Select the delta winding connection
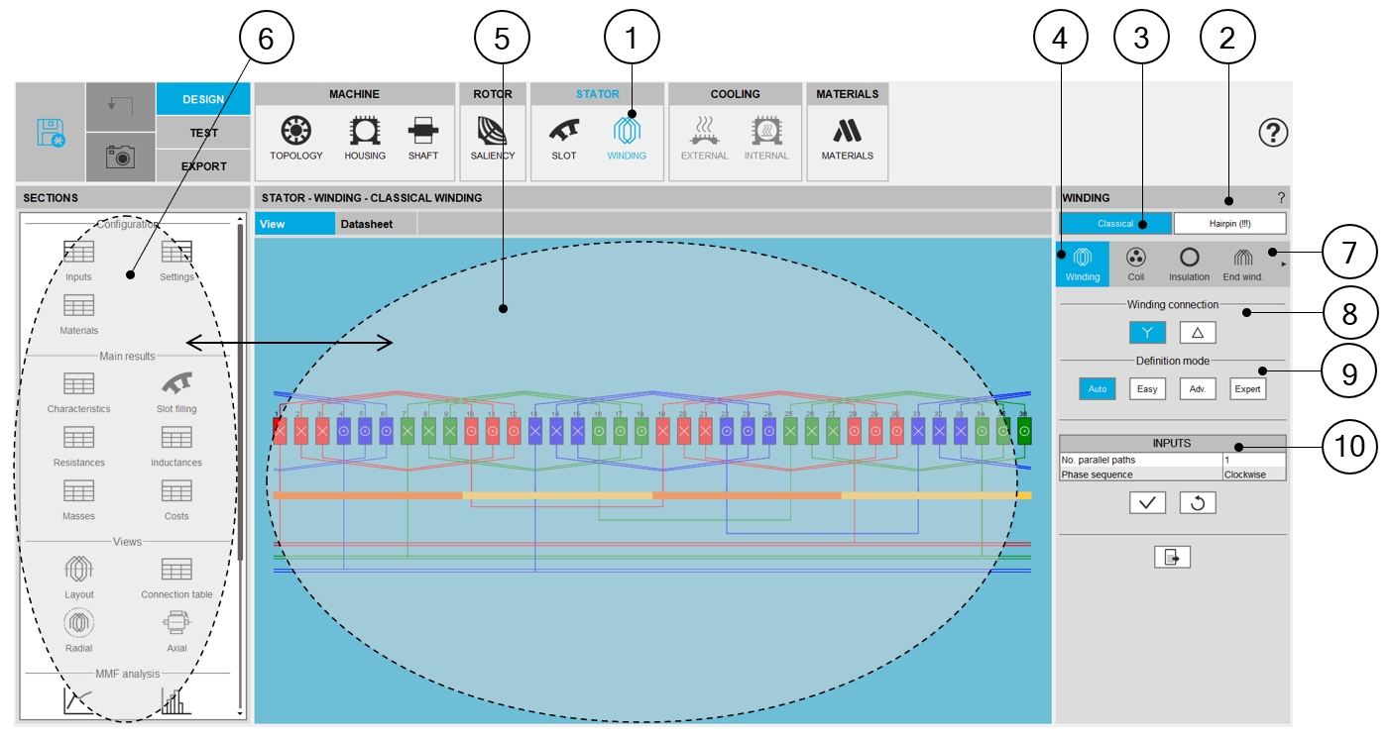The height and width of the screenshot is (740, 1391). [x=1198, y=333]
